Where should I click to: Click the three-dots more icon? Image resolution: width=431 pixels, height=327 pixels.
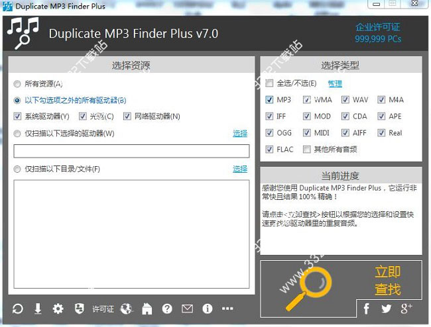pyautogui.click(x=227, y=308)
